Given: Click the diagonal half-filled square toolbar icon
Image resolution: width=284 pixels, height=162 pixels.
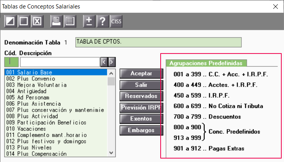Looking at the screenshot, I should pyautogui.click(x=10, y=22).
